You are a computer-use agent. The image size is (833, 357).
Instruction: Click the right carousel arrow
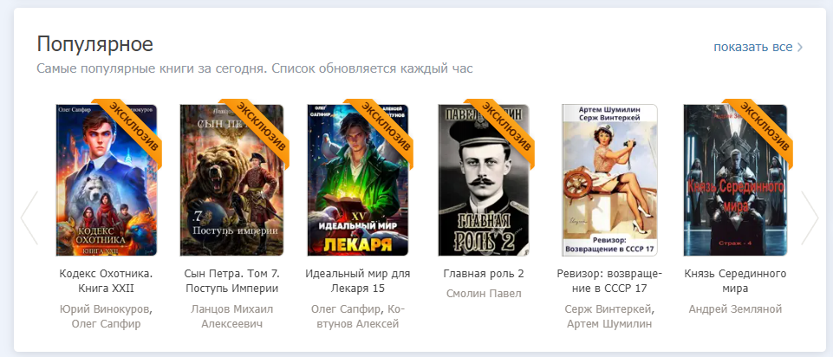[810, 217]
